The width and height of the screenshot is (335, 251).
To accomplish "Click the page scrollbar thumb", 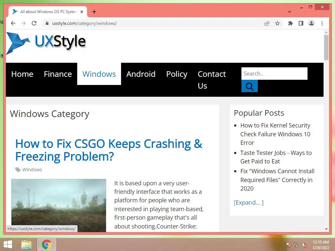I will coord(326,47).
